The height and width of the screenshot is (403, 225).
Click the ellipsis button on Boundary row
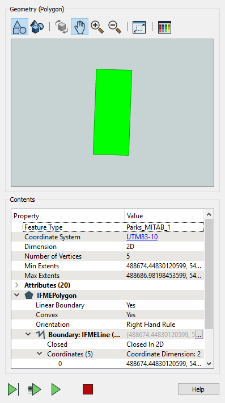click(199, 335)
